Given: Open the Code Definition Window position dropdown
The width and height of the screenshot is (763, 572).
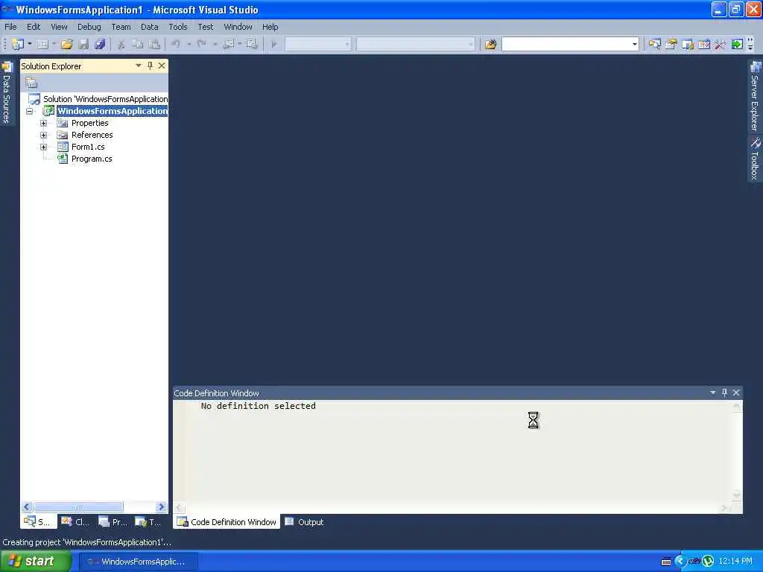Looking at the screenshot, I should click(712, 393).
